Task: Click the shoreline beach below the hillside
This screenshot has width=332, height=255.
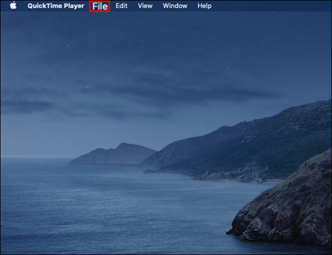Action: pyautogui.click(x=237, y=177)
